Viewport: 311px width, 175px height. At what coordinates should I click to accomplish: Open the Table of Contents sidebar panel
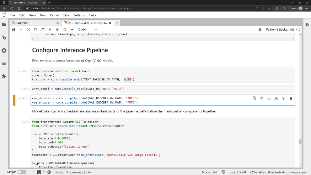pyautogui.click(x=4, y=63)
